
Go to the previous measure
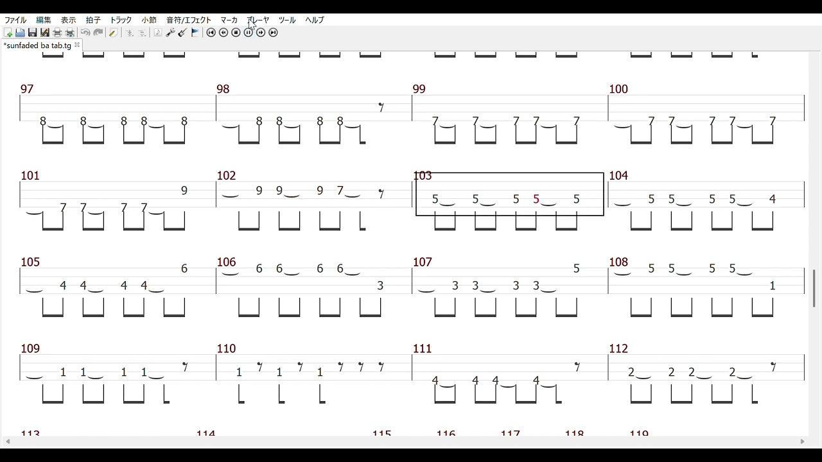coord(223,33)
